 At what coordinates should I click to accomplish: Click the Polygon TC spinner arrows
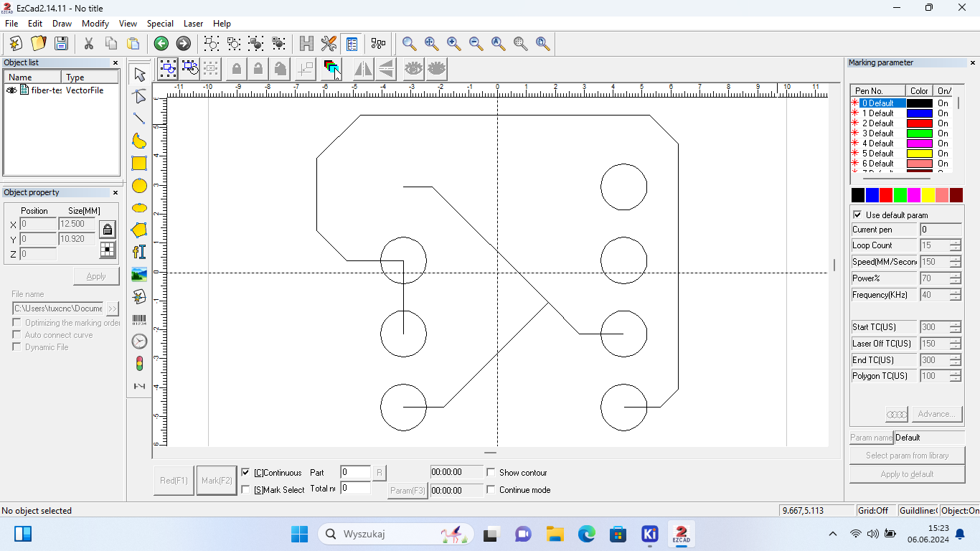[955, 376]
